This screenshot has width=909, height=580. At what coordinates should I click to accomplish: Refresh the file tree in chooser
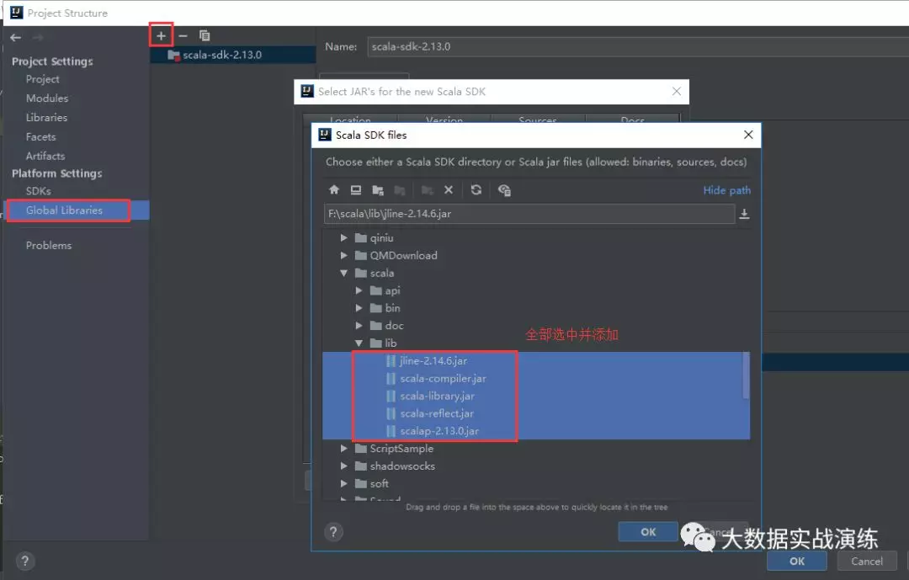[476, 189]
